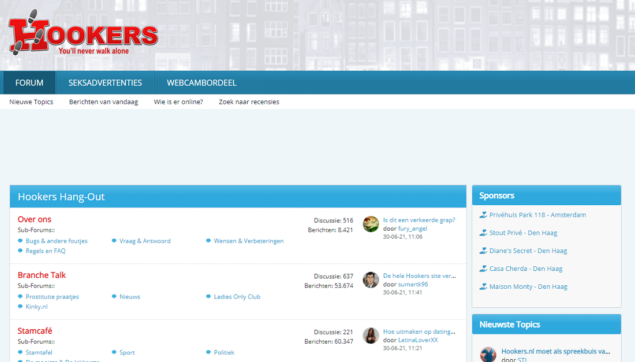
Task: Open Wensen & Verbeteringen sub-forum
Action: 249,240
